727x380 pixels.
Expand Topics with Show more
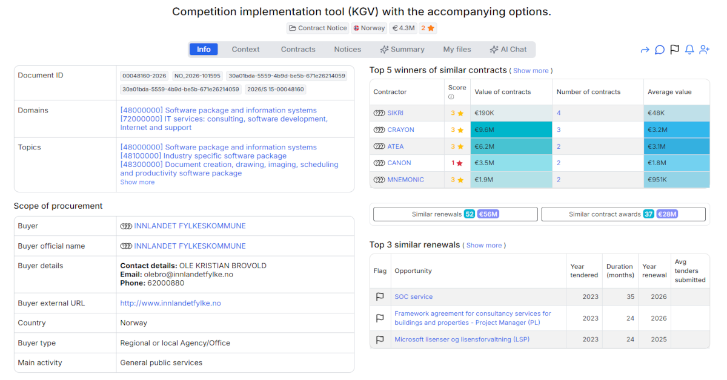tap(137, 182)
